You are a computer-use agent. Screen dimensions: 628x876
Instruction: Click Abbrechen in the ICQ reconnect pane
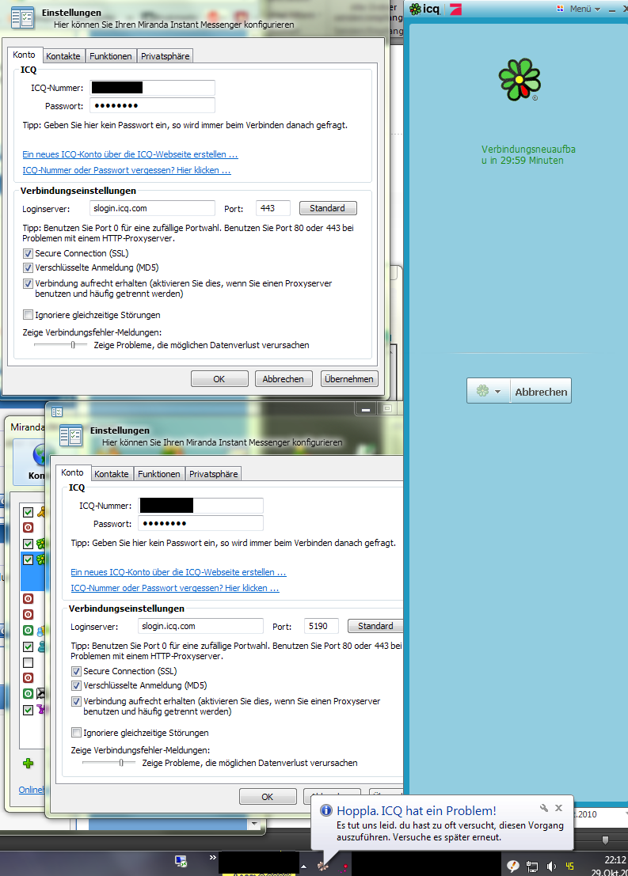pos(541,391)
